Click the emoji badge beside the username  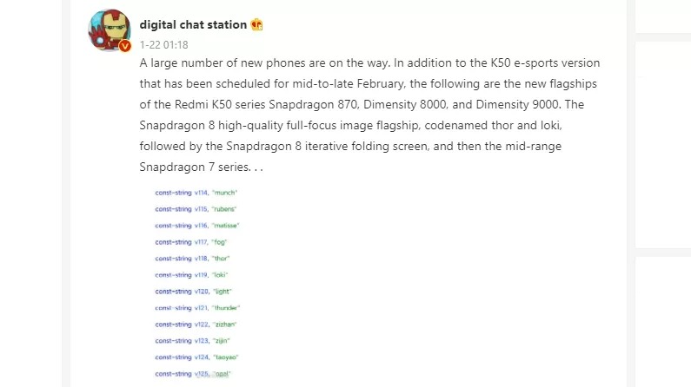(256, 24)
